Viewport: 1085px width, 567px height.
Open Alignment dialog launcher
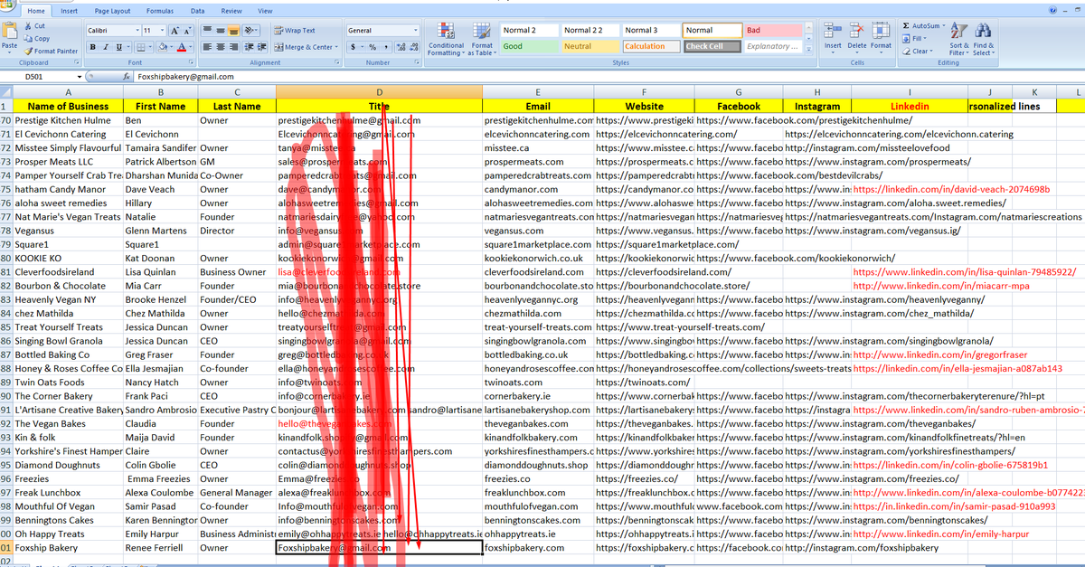[x=337, y=63]
